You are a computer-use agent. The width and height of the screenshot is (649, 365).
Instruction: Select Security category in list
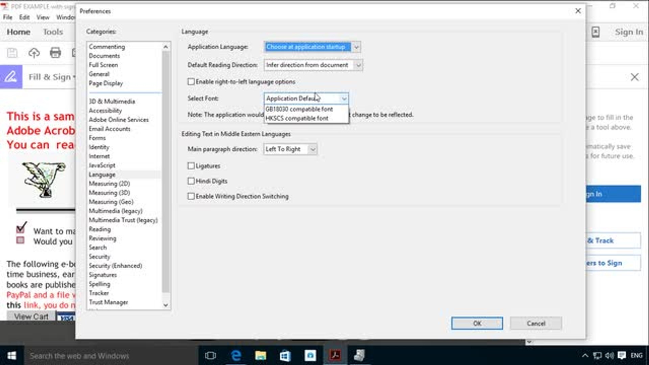point(99,257)
